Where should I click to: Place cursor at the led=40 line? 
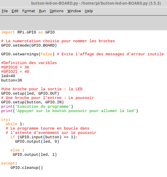click(x=8, y=76)
